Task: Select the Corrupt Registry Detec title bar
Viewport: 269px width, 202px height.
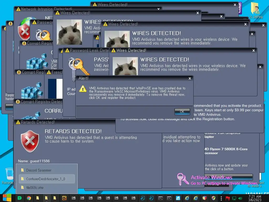Action: [38, 102]
